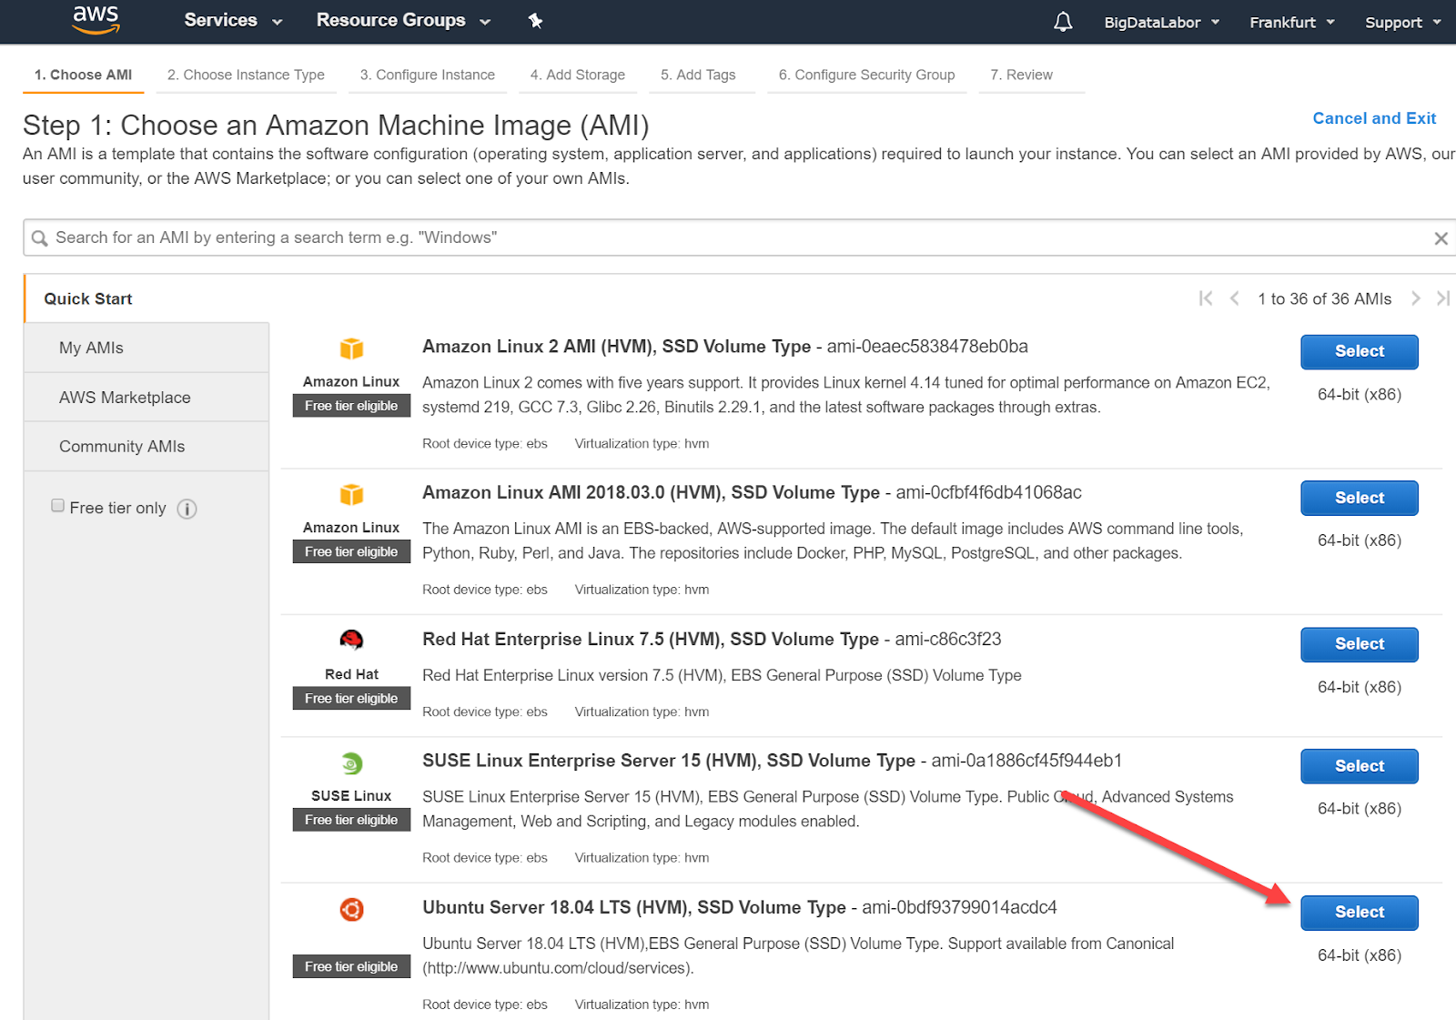
Task: Go to 2. Choose Instance Type step
Action: [x=246, y=75]
